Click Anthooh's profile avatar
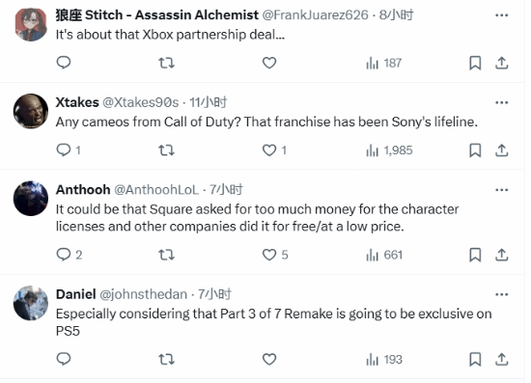This screenshot has width=531, height=383. tap(31, 199)
